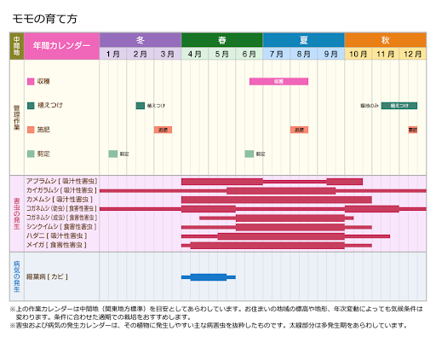Click the 追肥 bar in March
436x337 pixels.
(163, 130)
